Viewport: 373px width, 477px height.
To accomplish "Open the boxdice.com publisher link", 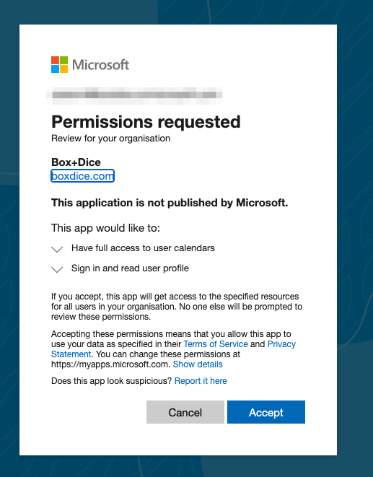I will pyautogui.click(x=82, y=176).
